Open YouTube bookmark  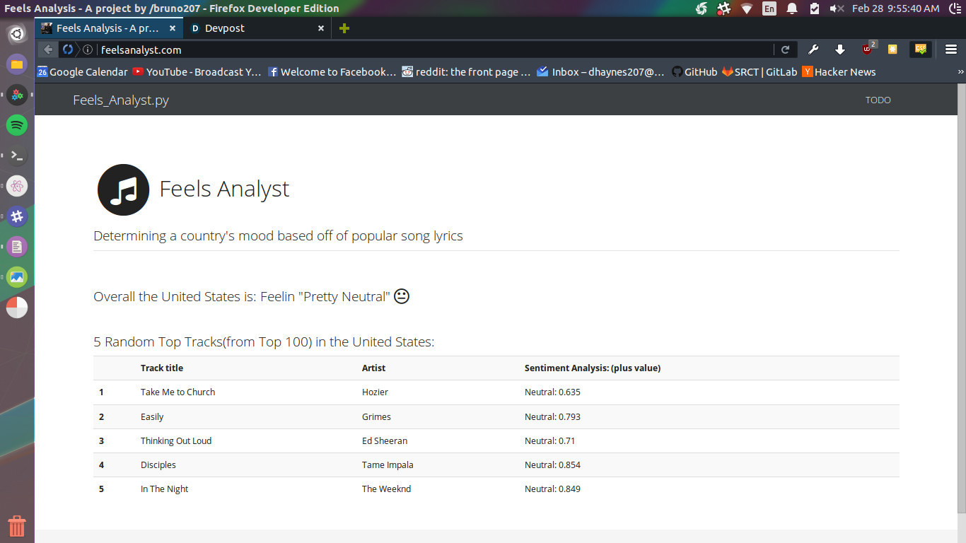[x=197, y=72]
